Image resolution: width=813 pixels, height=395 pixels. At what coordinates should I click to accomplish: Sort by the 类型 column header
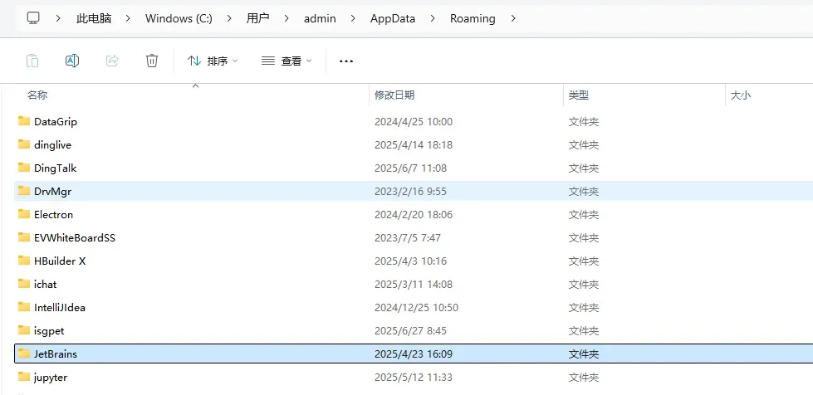pyautogui.click(x=579, y=95)
